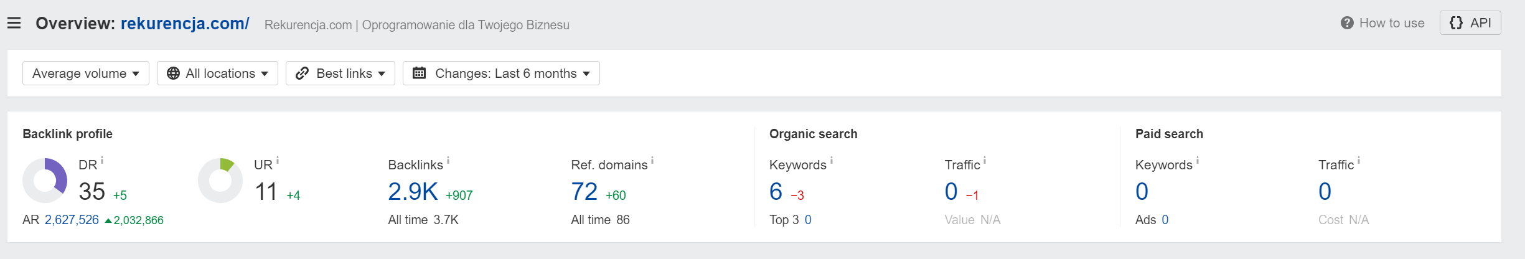The height and width of the screenshot is (259, 1525).
Task: Click the organic Traffic info icon
Action: point(985,161)
